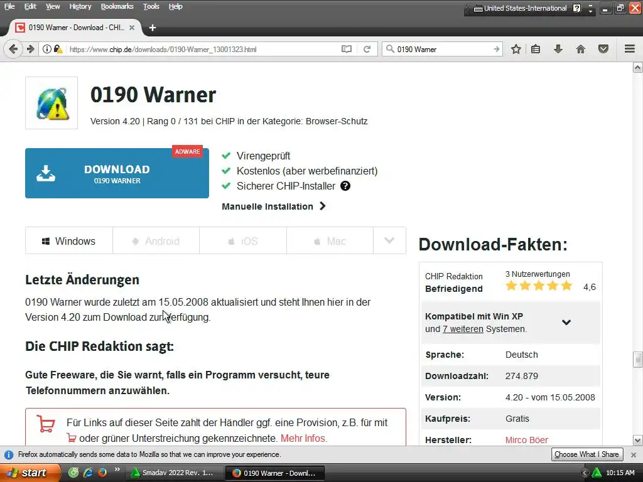Go to home page with house icon
This screenshot has width=643, height=482.
click(581, 49)
